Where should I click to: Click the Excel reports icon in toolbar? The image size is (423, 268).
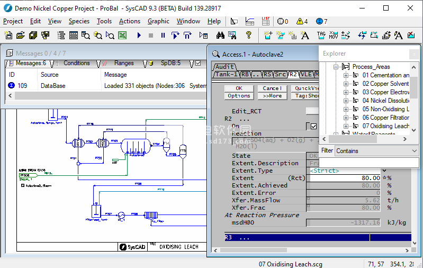[x=122, y=35]
